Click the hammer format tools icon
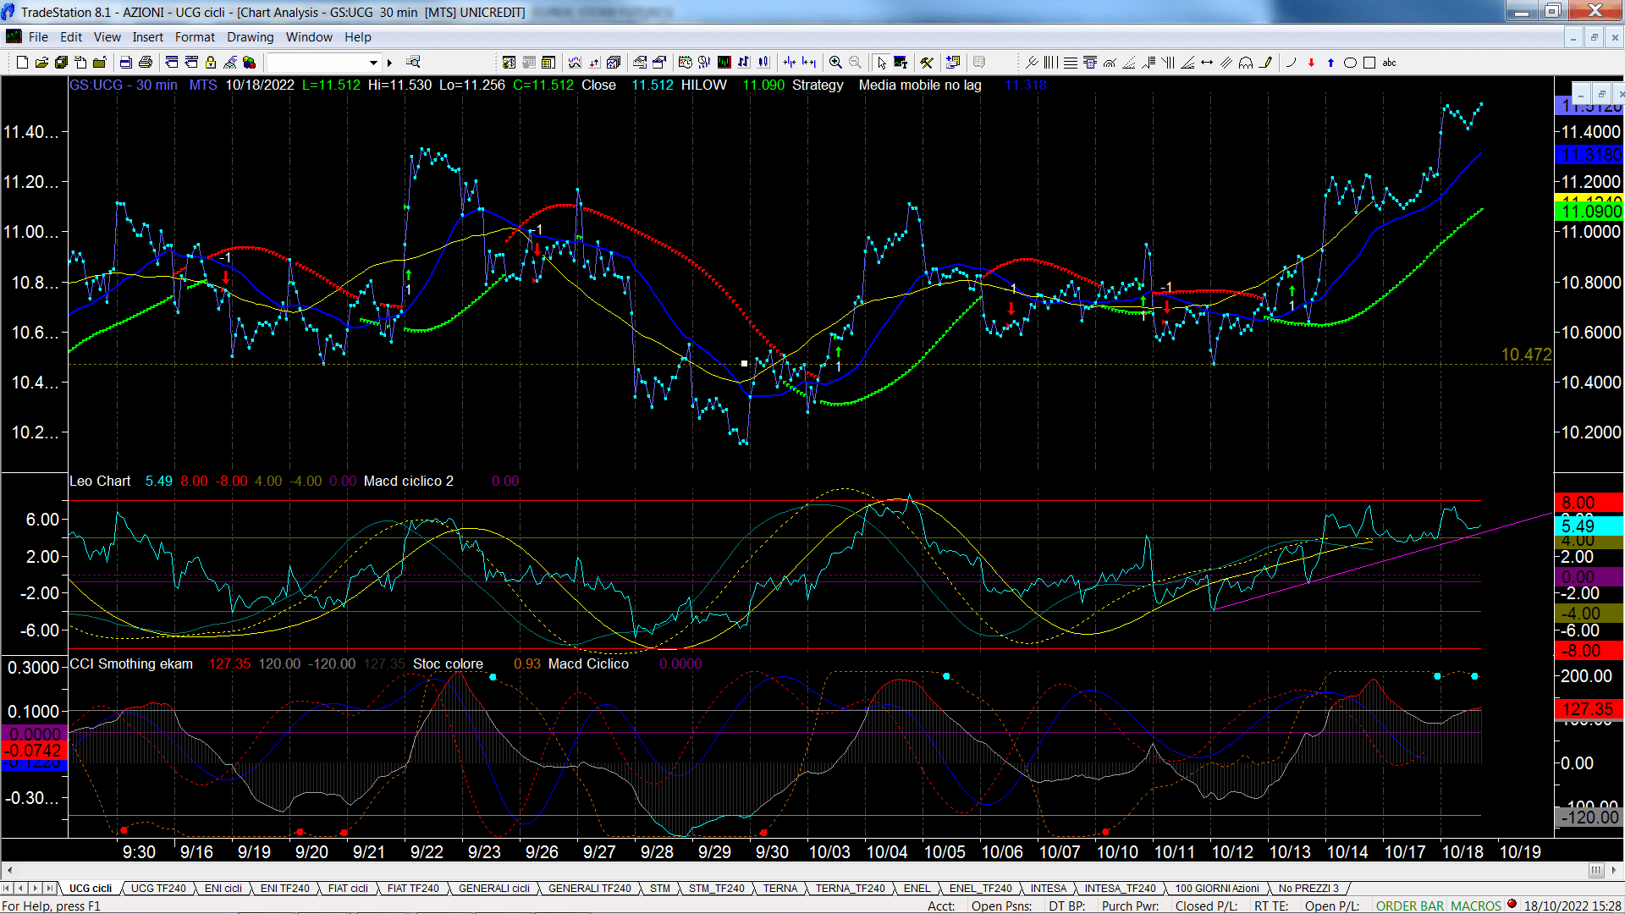This screenshot has width=1625, height=914. click(x=927, y=63)
